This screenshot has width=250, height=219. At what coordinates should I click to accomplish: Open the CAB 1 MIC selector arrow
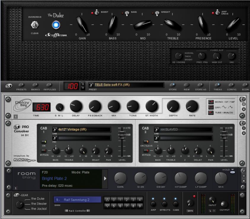55,138
